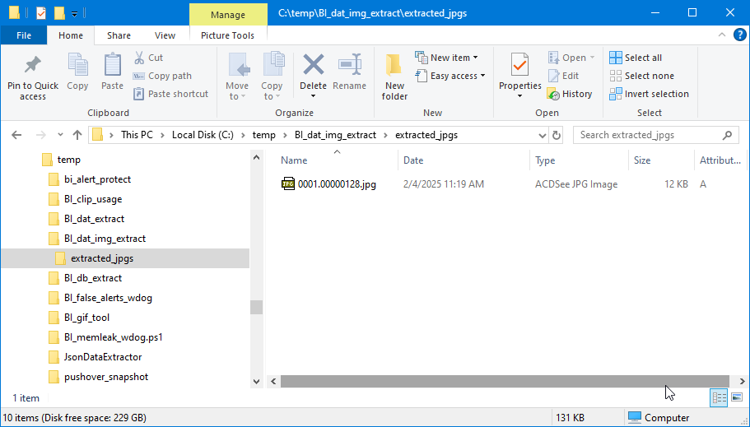This screenshot has width=750, height=427.
Task: Select BI_gif_tool folder in tree
Action: 86,318
